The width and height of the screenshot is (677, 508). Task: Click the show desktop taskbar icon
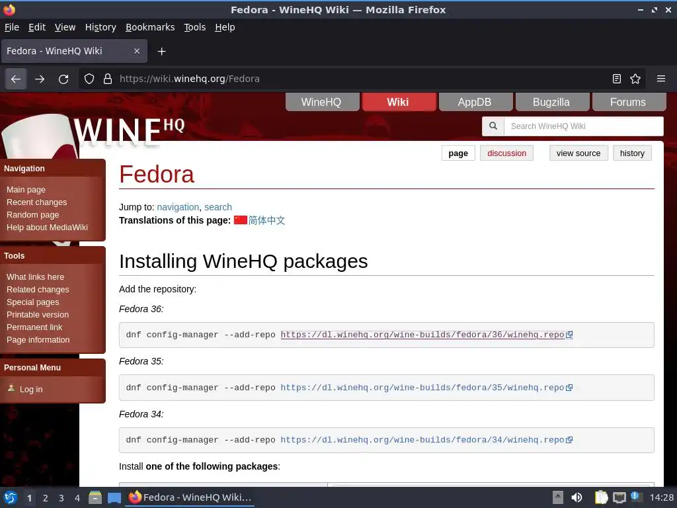pos(114,498)
